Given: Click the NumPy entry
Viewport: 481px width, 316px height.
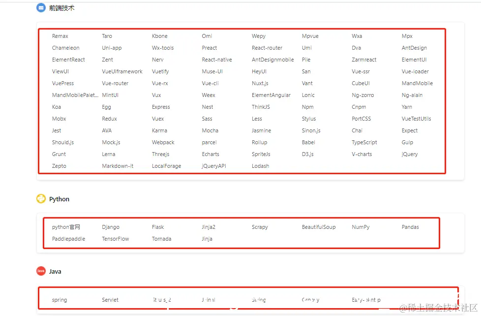Looking at the screenshot, I should [x=361, y=227].
